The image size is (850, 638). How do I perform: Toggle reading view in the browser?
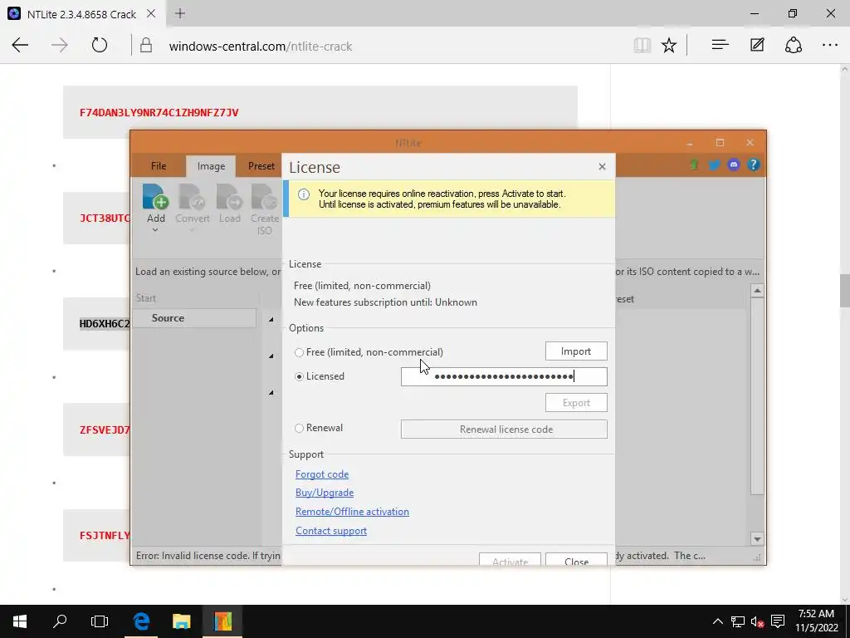pyautogui.click(x=642, y=45)
